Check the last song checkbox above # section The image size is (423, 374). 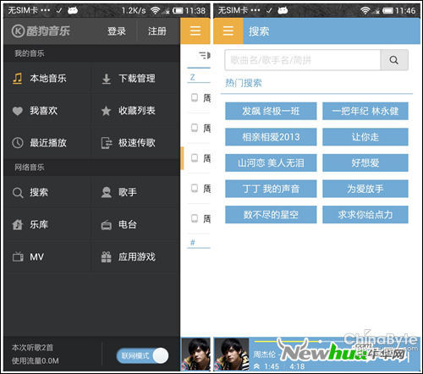[x=195, y=218]
